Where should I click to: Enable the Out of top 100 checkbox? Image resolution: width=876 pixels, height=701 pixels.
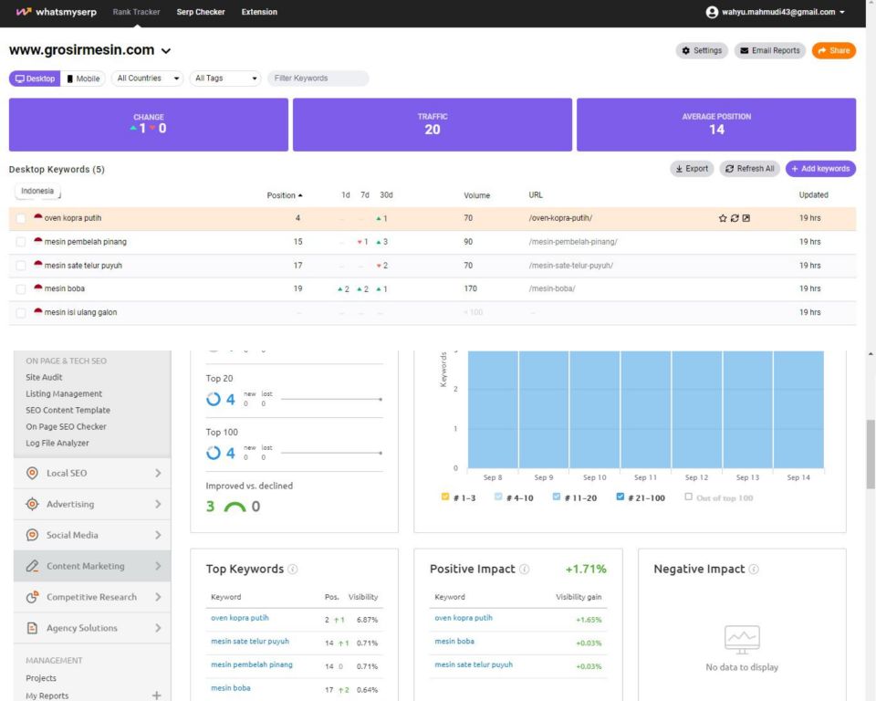[x=688, y=497]
